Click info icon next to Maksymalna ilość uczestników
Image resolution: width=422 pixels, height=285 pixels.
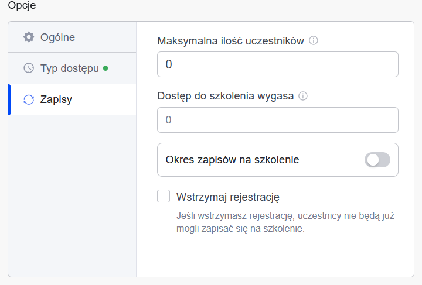pyautogui.click(x=314, y=41)
